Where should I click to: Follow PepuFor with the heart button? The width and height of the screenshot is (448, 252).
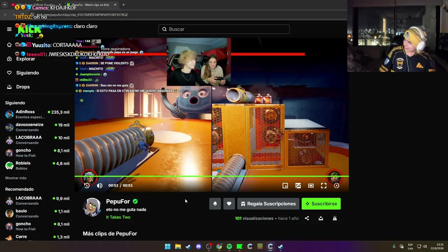(229, 204)
